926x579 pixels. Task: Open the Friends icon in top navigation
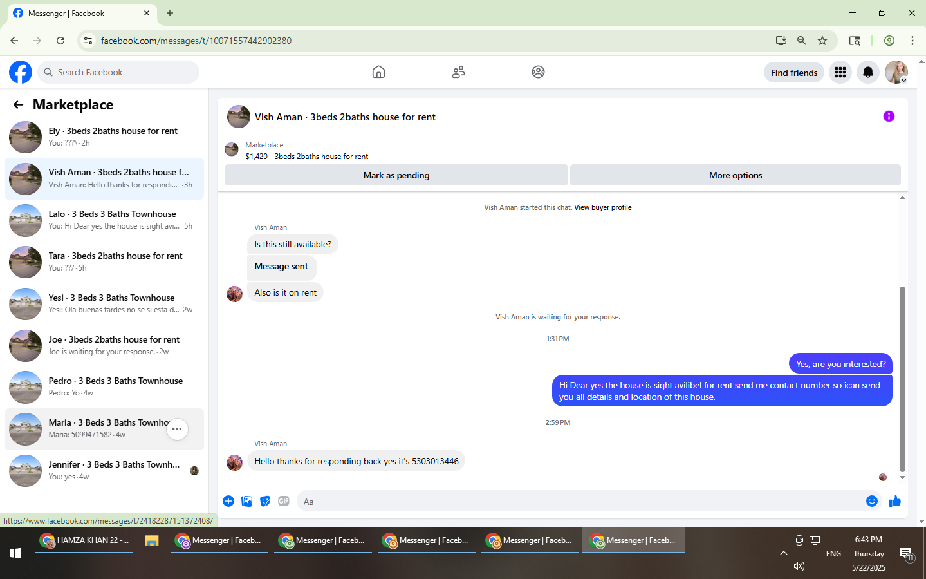point(458,72)
